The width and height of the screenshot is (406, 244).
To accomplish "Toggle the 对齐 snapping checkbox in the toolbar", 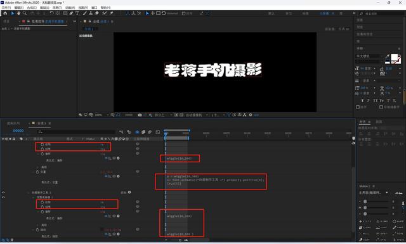I will point(183,13).
